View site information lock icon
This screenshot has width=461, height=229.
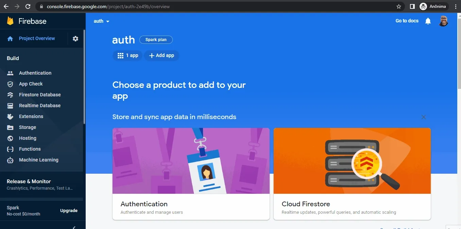tap(41, 6)
